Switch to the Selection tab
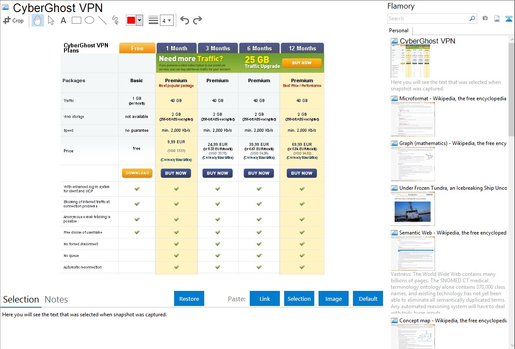515x349 pixels. [x=21, y=300]
